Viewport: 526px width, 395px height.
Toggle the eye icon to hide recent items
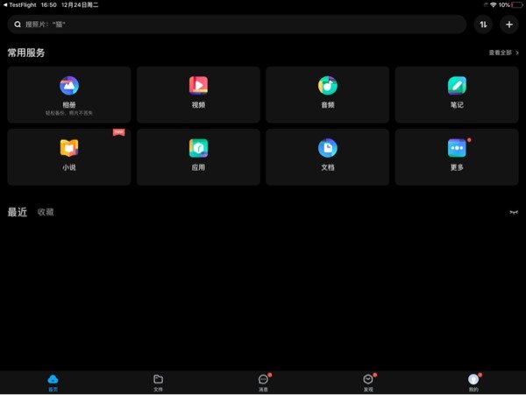point(514,212)
